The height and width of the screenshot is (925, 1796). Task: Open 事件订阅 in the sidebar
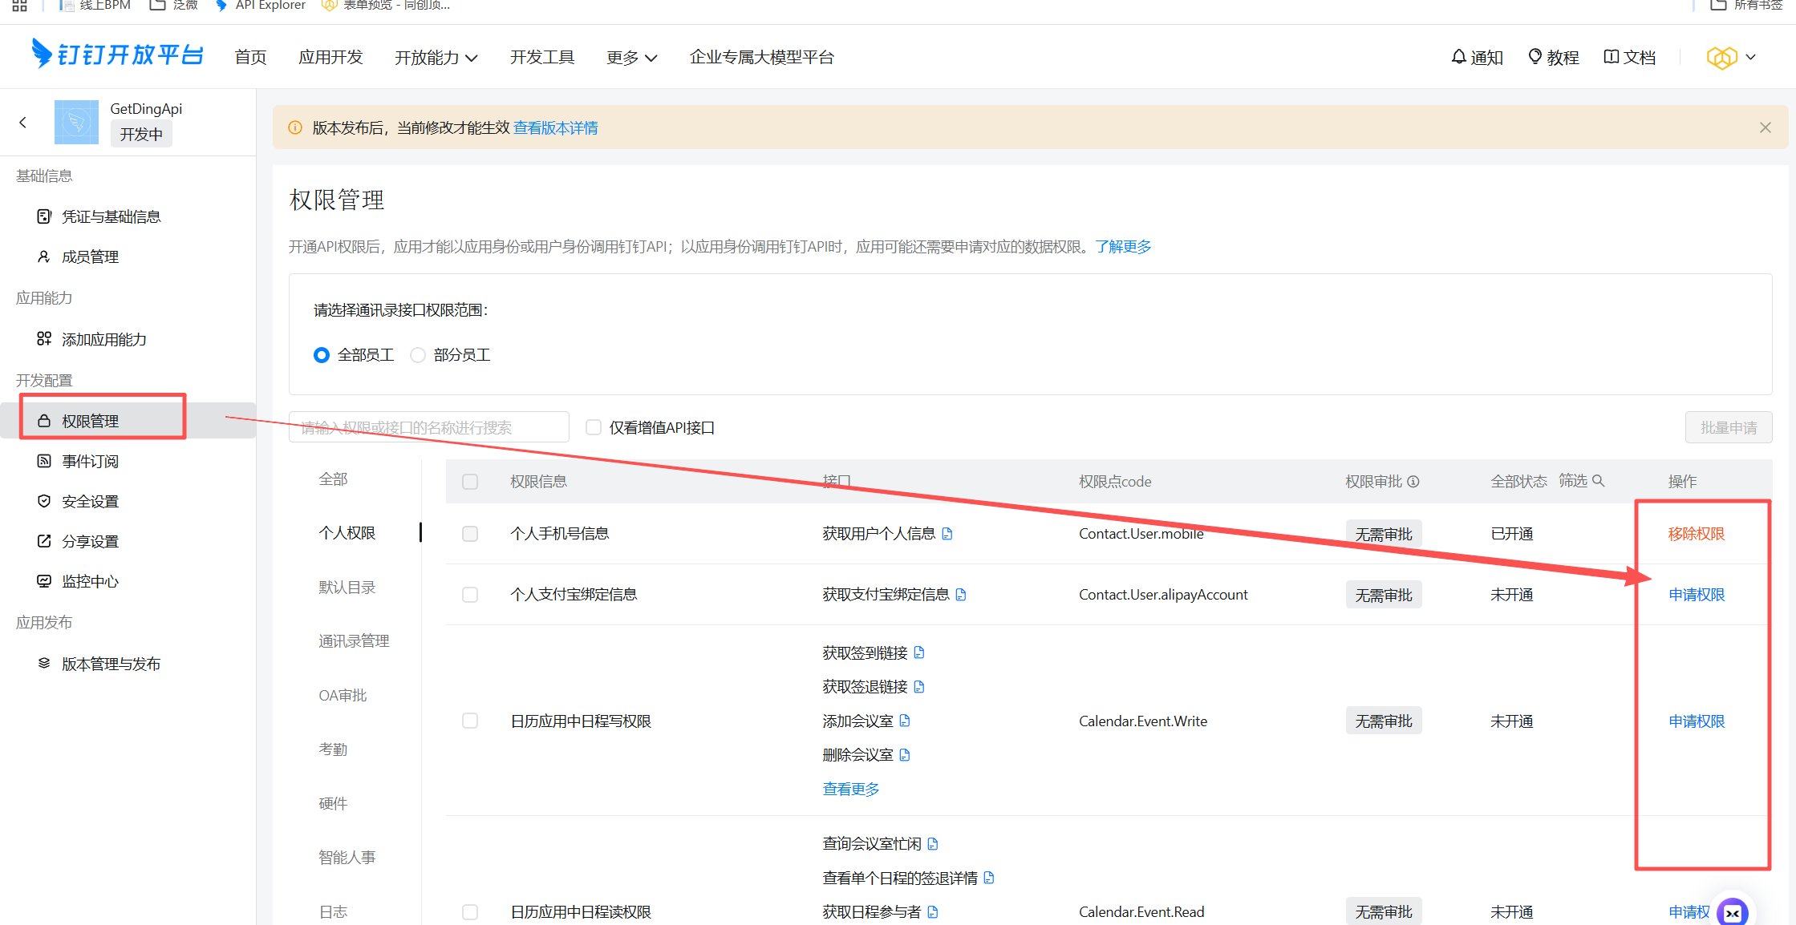(x=90, y=462)
